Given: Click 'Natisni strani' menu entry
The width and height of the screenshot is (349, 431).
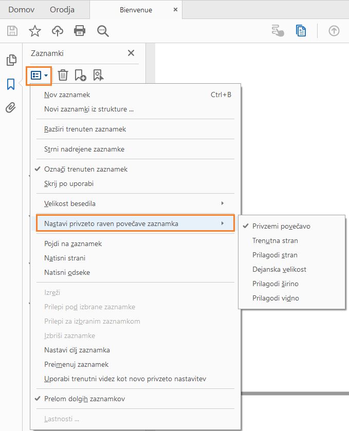Looking at the screenshot, I should [65, 258].
